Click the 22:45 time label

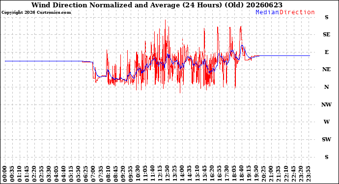pos(293,174)
